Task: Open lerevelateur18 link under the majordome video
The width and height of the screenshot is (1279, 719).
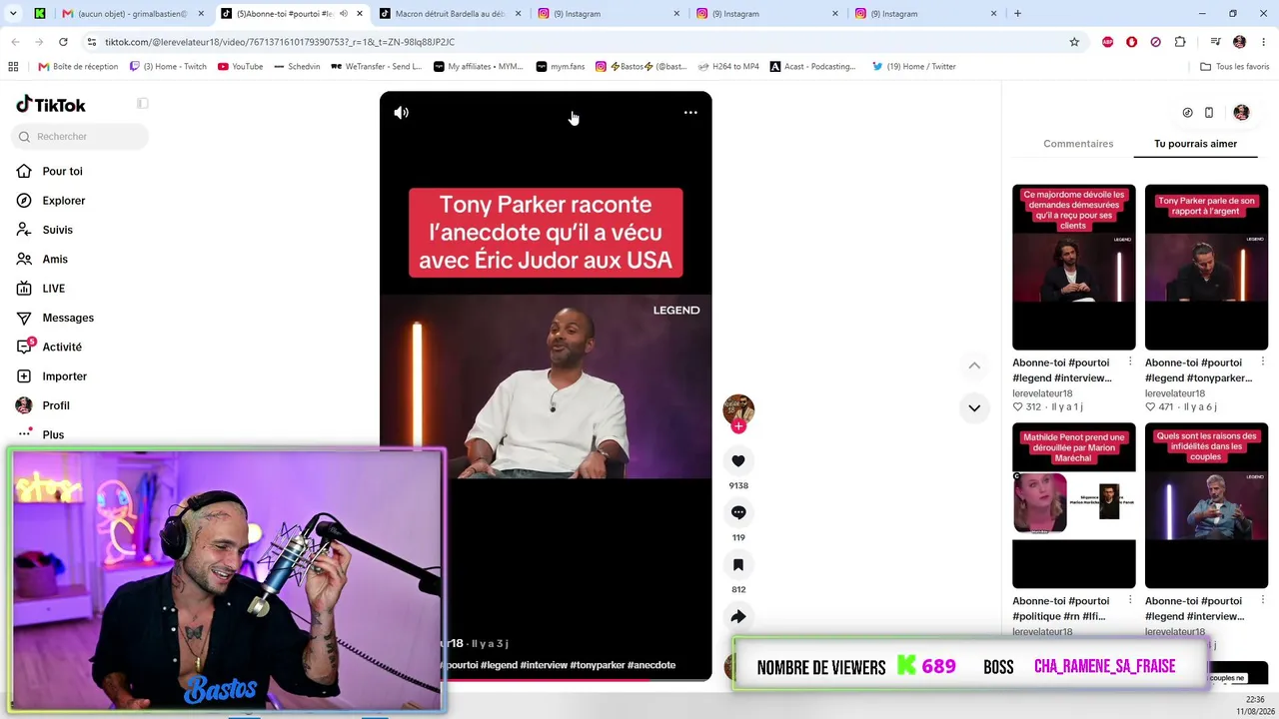Action: tap(1042, 393)
